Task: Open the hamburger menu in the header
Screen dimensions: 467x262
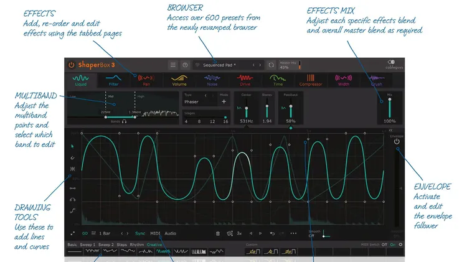Action: (172, 65)
